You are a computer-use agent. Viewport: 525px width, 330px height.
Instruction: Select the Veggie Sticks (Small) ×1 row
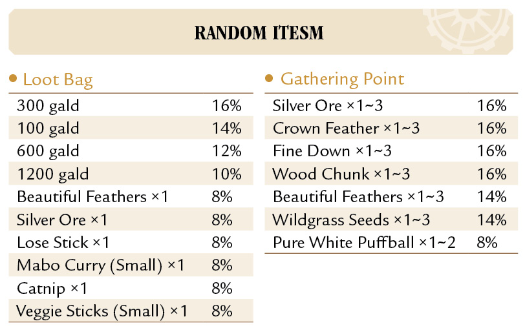(x=131, y=311)
